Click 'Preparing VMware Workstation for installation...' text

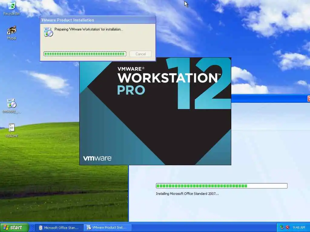pyautogui.click(x=89, y=29)
